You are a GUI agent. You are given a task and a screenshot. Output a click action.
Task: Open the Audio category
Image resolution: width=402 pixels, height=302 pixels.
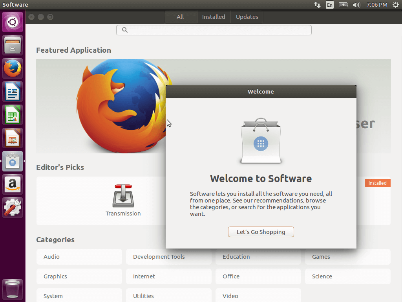coord(79,257)
